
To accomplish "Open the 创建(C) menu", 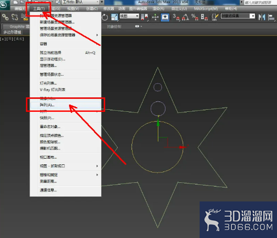I will click(92, 9).
